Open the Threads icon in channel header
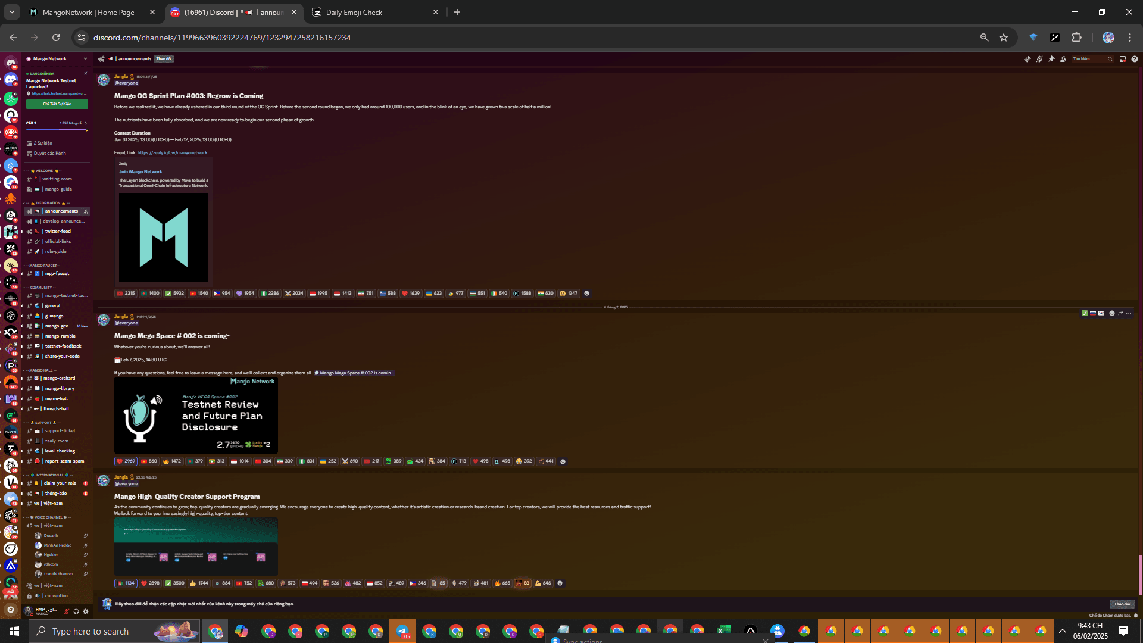Viewport: 1143px width, 643px height. (1027, 59)
